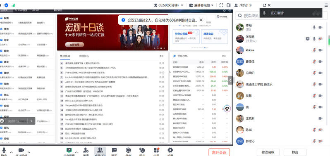Click the members list scrollbar

328,40
